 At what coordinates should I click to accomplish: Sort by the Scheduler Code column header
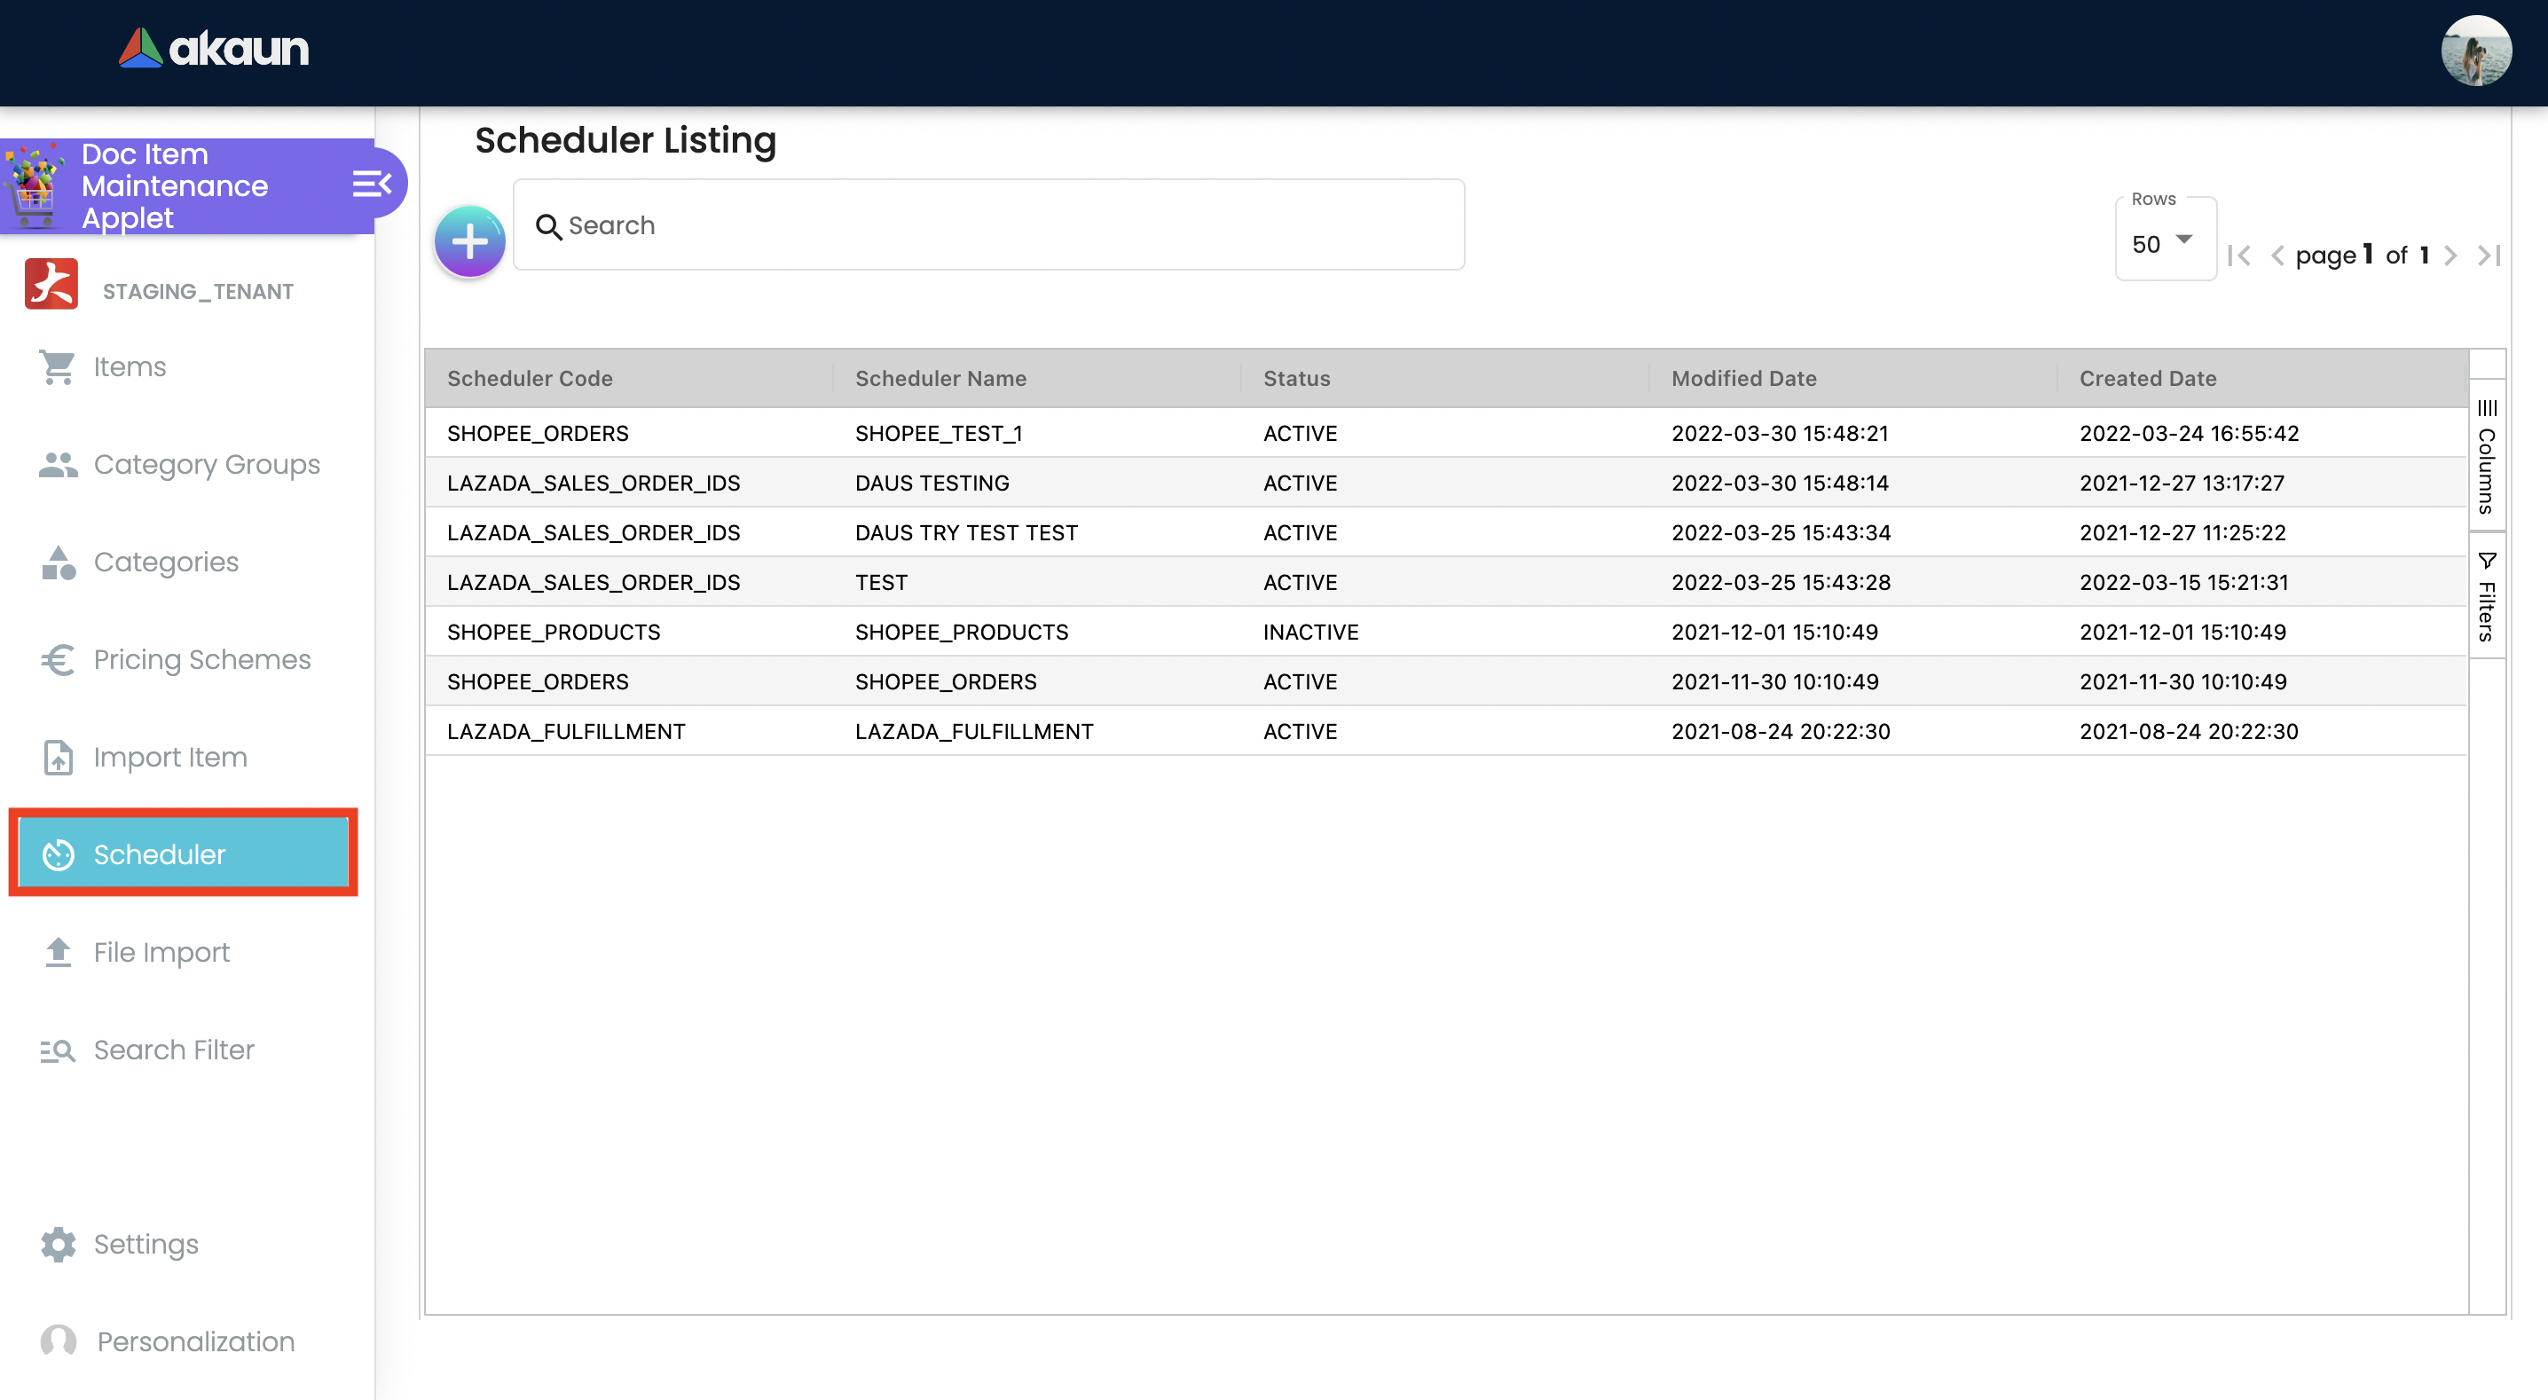(529, 378)
